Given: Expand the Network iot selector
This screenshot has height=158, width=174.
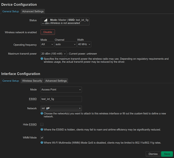Looking at the screenshot, I should pyautogui.click(x=61, y=108).
